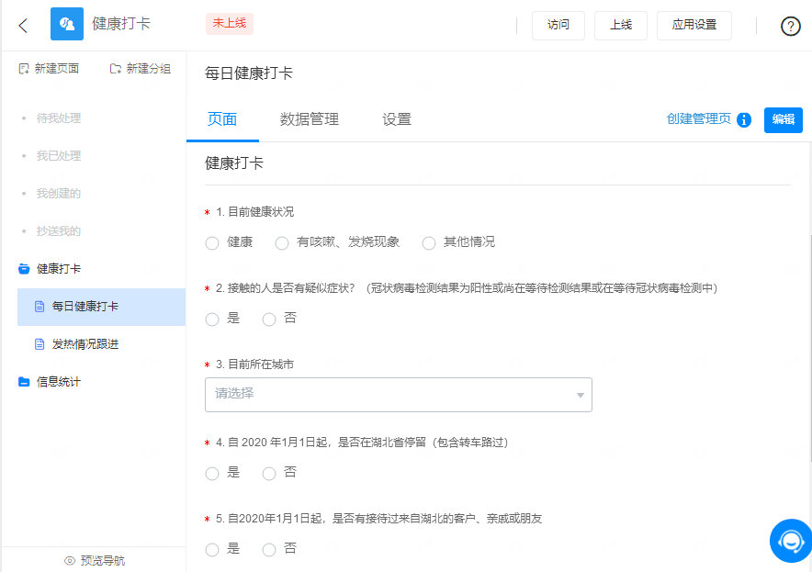Open the customer service chat bubble icon

point(790,541)
